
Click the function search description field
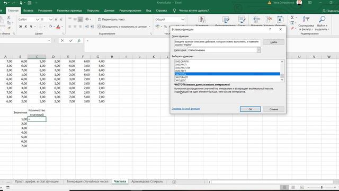coord(218,43)
